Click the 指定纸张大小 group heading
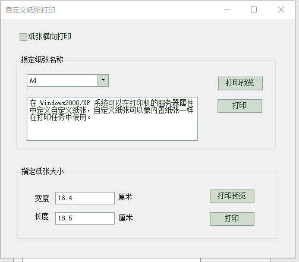 tap(43, 171)
